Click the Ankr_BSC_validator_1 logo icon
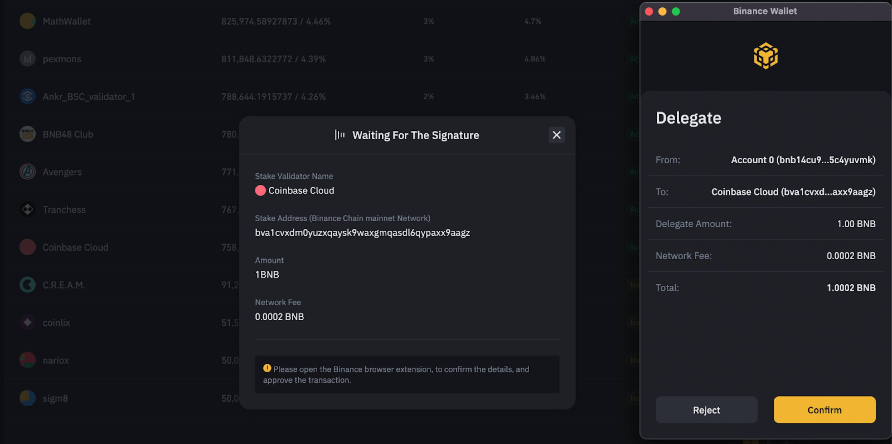This screenshot has height=444, width=892. click(27, 97)
